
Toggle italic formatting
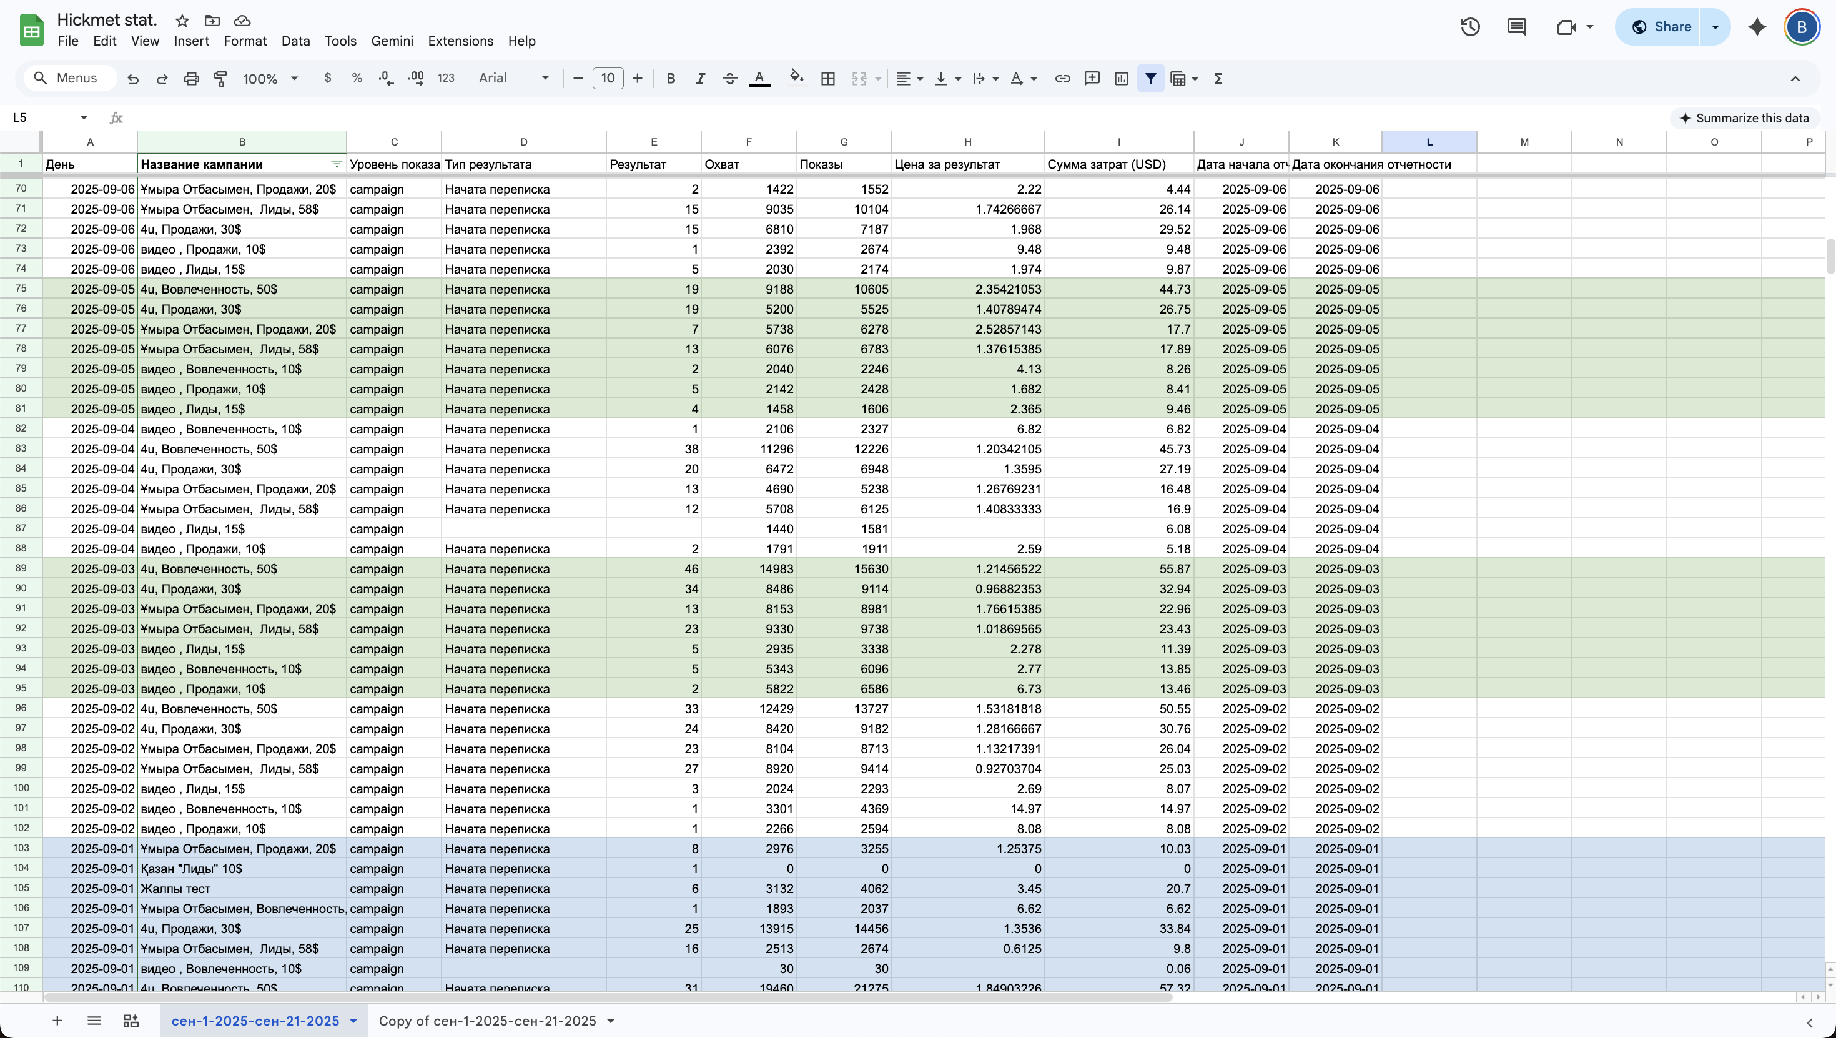[x=700, y=79]
